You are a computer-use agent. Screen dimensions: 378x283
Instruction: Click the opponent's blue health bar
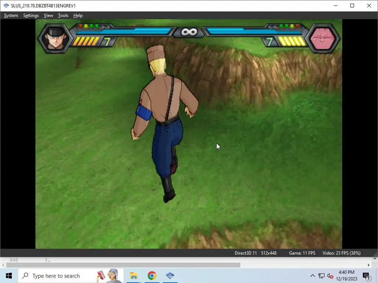pyautogui.click(x=254, y=32)
